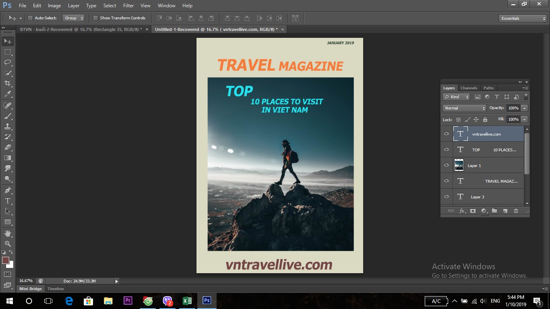Add a layer mask icon
The image size is (550, 309).
click(x=473, y=211)
